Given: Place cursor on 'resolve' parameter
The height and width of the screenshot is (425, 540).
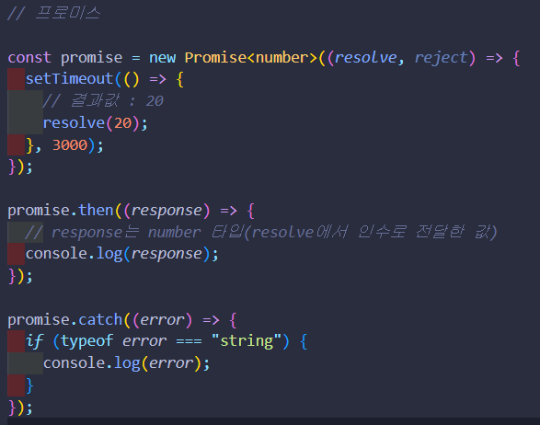Looking at the screenshot, I should (366, 58).
